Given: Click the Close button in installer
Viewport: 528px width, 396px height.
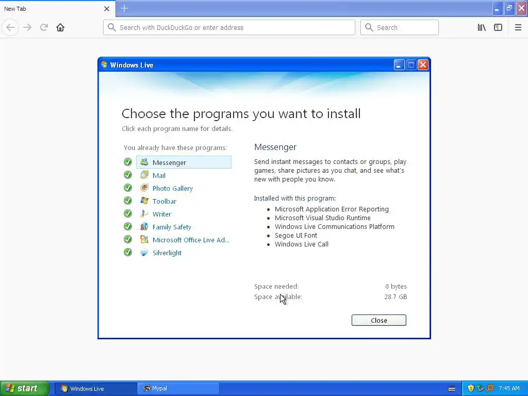Looking at the screenshot, I should point(379,320).
